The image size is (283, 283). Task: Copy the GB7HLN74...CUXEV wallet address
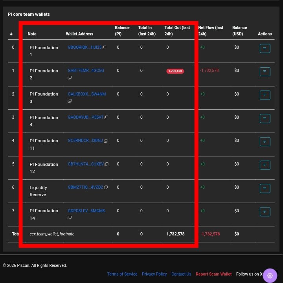pos(107,164)
